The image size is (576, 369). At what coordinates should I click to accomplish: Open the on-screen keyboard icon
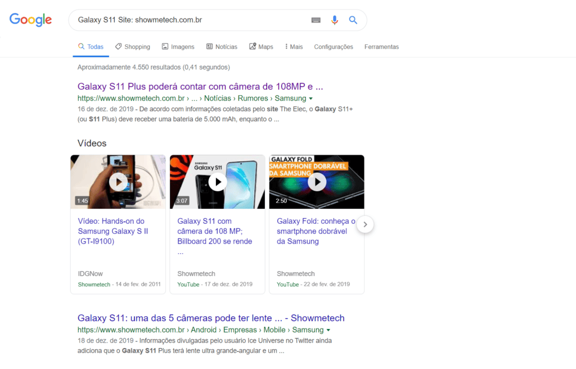[x=316, y=20]
